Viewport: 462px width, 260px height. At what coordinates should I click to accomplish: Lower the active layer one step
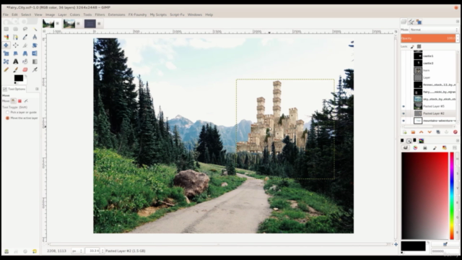(x=430, y=132)
